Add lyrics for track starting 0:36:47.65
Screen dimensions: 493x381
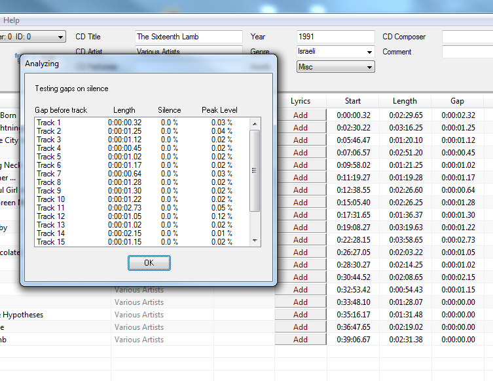tap(301, 327)
